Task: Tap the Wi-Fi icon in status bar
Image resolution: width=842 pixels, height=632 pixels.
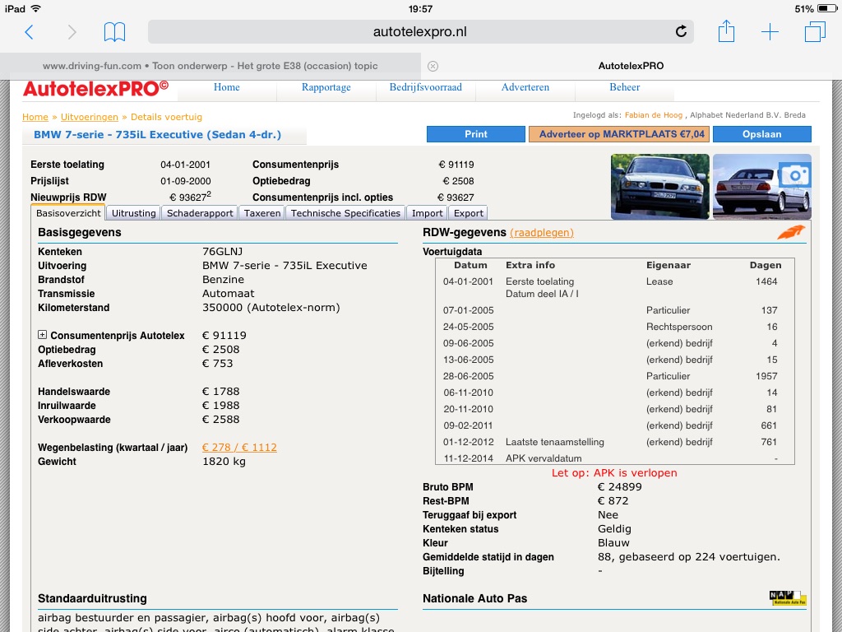Action: (x=36, y=8)
